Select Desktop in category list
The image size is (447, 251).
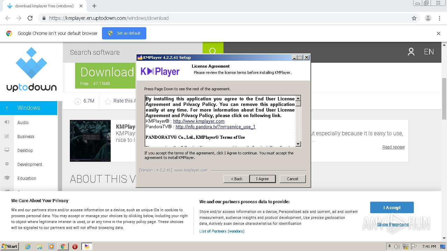point(25,150)
